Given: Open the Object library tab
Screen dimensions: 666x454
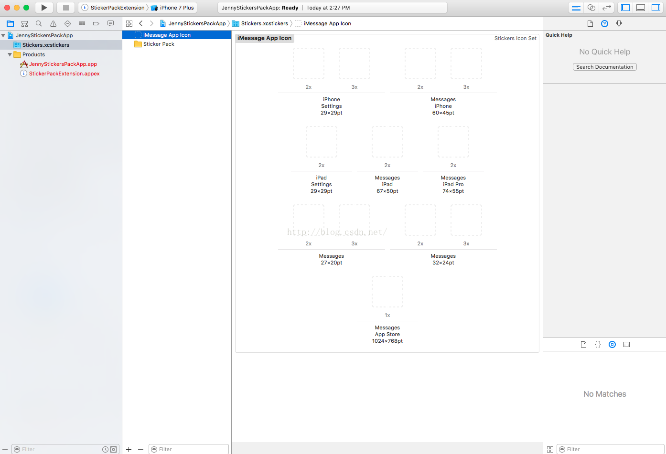Looking at the screenshot, I should (x=612, y=344).
